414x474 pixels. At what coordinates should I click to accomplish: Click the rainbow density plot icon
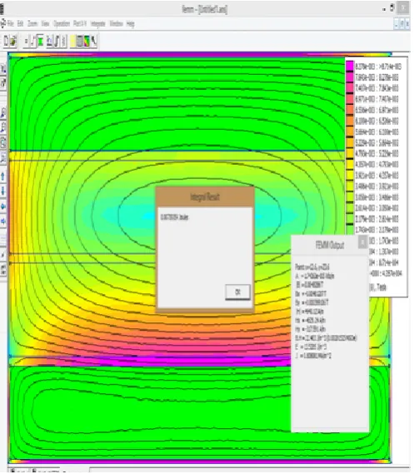(87, 41)
